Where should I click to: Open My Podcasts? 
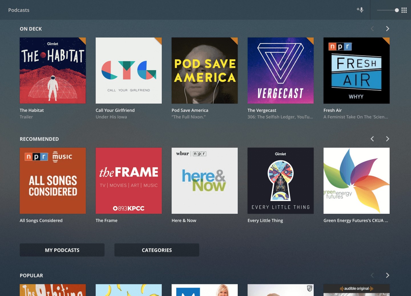62,250
